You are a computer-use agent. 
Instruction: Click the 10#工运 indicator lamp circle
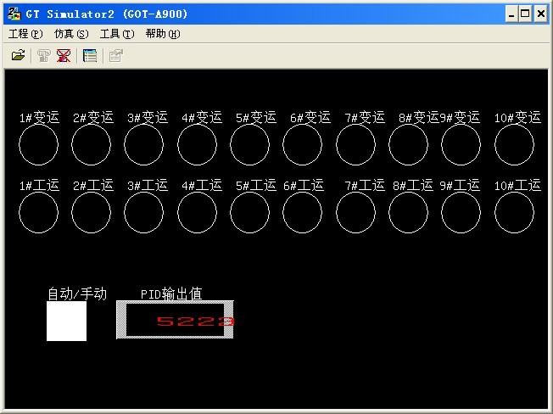pos(514,213)
